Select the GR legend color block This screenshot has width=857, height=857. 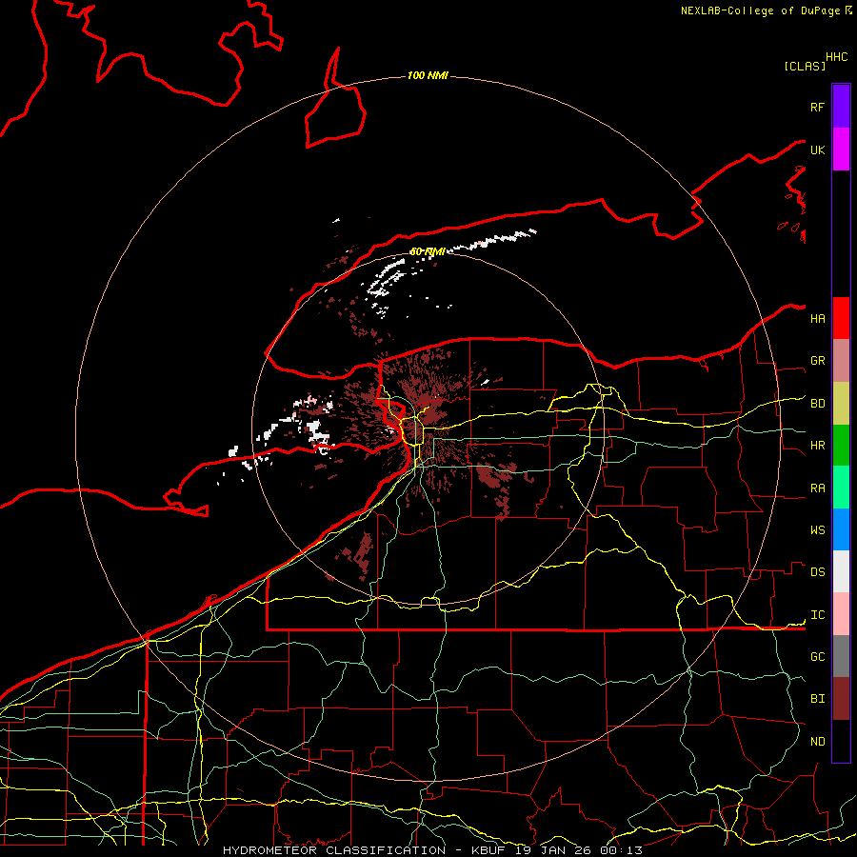point(841,361)
